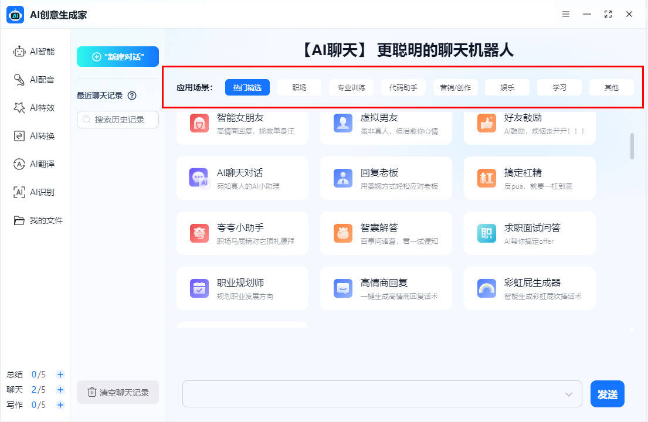648x422 pixels.
Task: Open the hamburger menu in the title bar
Action: (566, 14)
